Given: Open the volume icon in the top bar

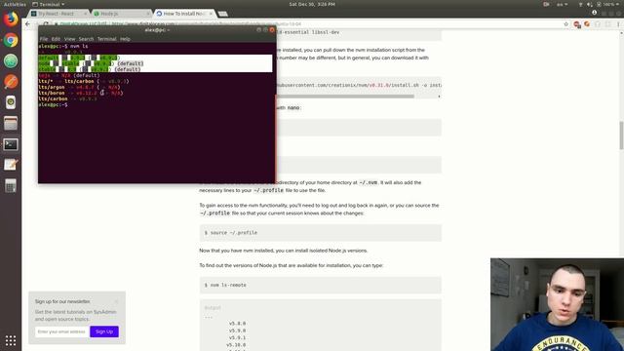Looking at the screenshot, I should [590, 4].
